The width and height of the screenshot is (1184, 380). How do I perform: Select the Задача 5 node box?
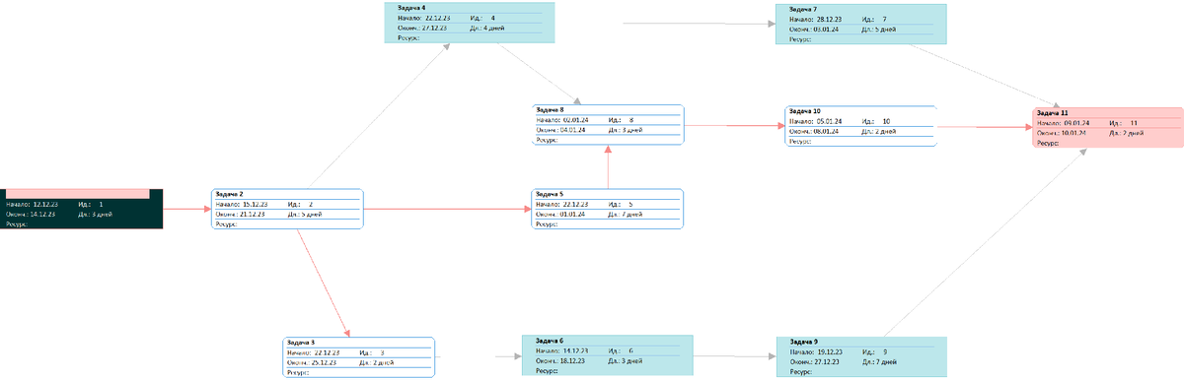tap(608, 209)
